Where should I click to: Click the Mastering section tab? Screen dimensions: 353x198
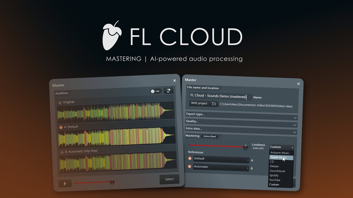(x=192, y=136)
